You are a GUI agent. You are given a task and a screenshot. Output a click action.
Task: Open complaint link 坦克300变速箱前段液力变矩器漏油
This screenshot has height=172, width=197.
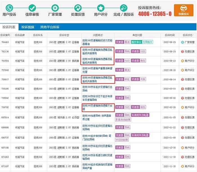click(x=97, y=42)
